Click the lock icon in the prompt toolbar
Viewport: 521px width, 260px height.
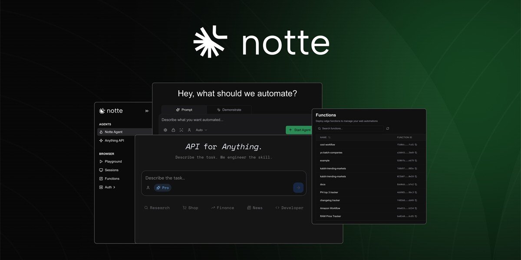click(x=173, y=130)
